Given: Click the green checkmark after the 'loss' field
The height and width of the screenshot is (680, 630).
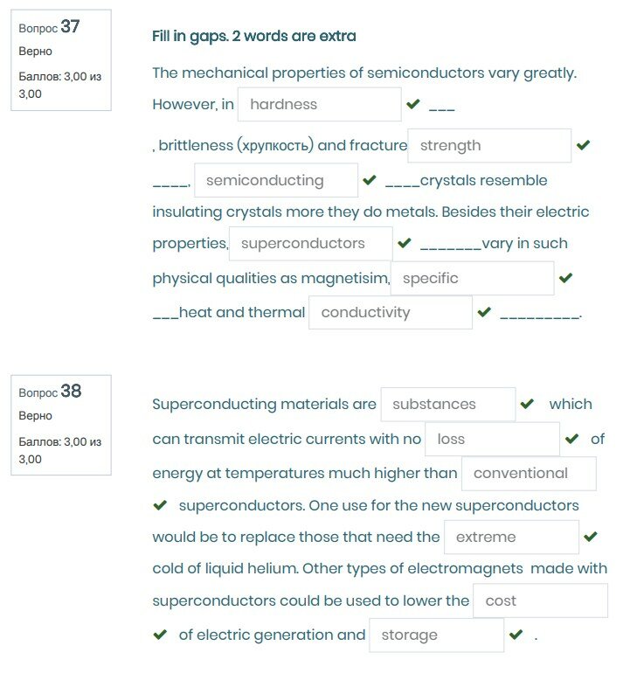Looking at the screenshot, I should (x=572, y=439).
